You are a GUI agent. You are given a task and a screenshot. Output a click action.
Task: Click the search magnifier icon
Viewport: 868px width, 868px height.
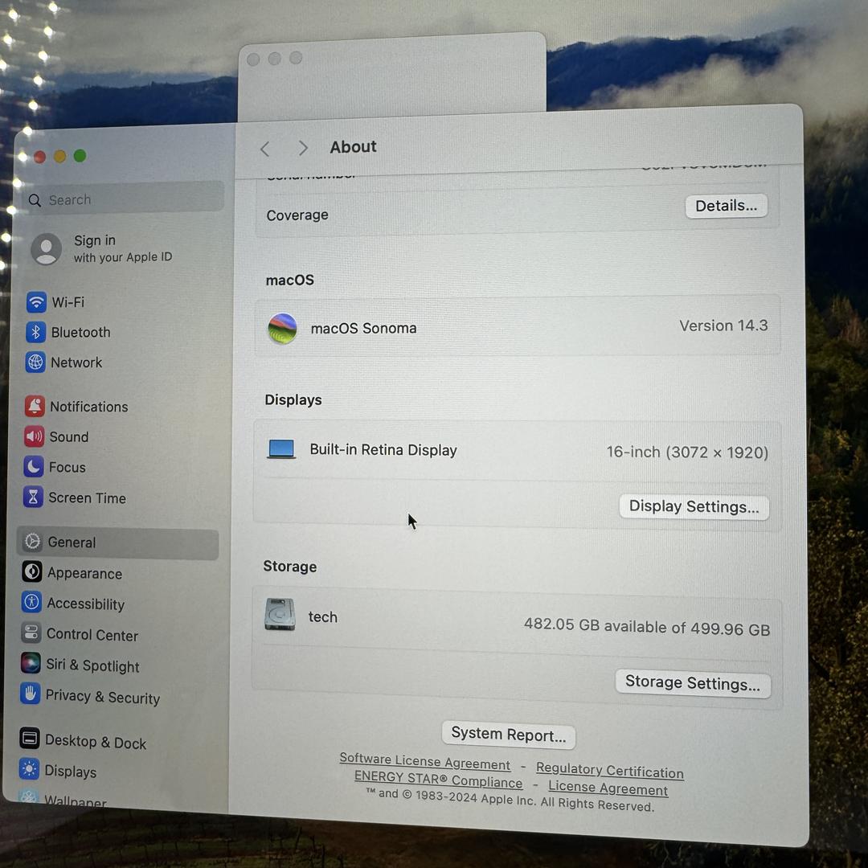tap(35, 200)
